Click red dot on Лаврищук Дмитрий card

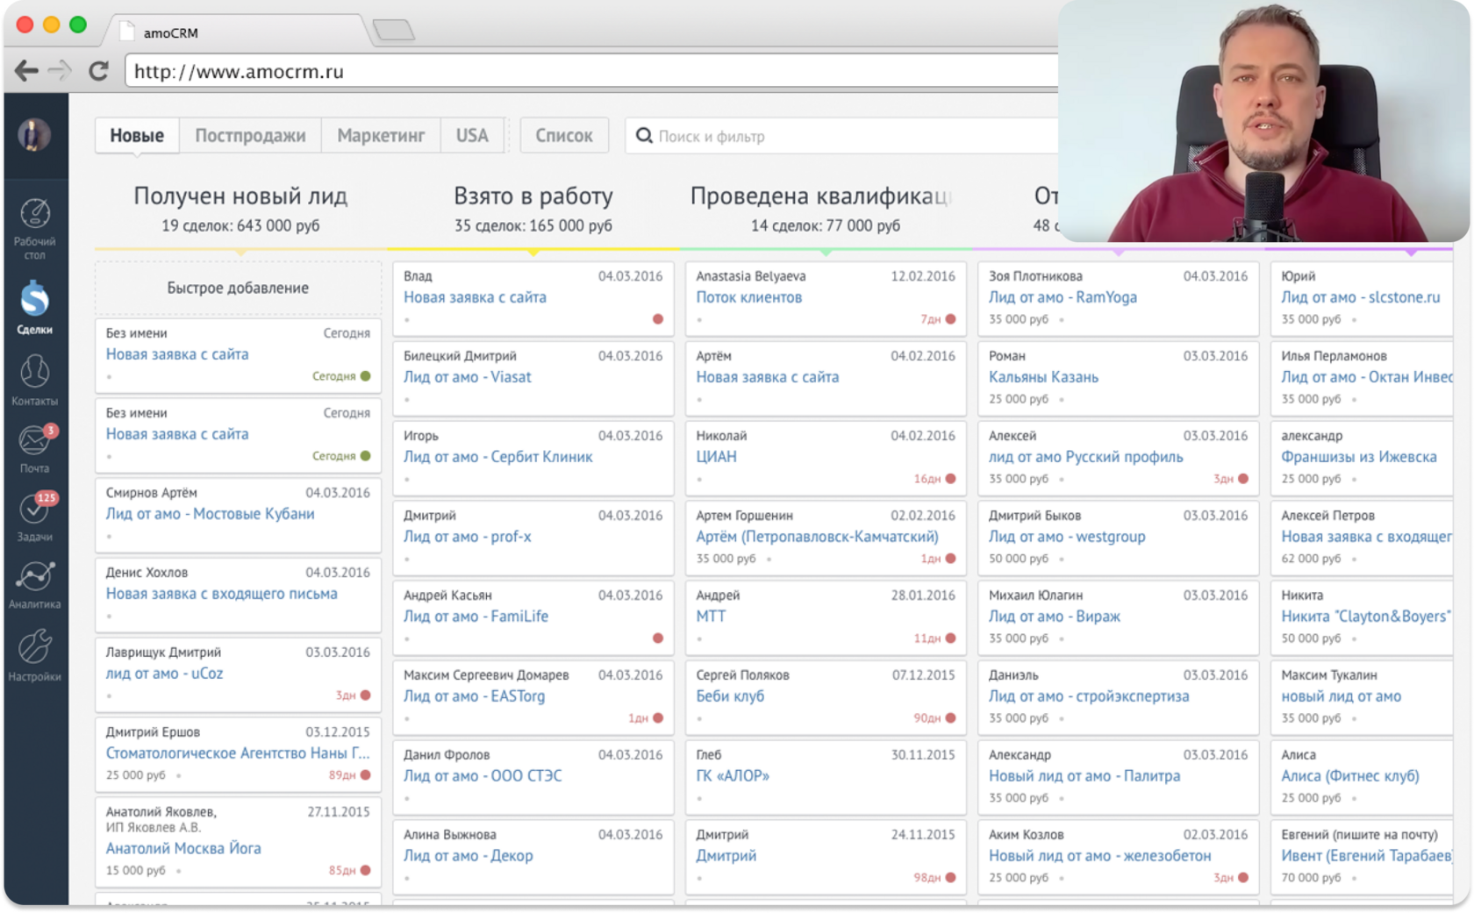[366, 695]
